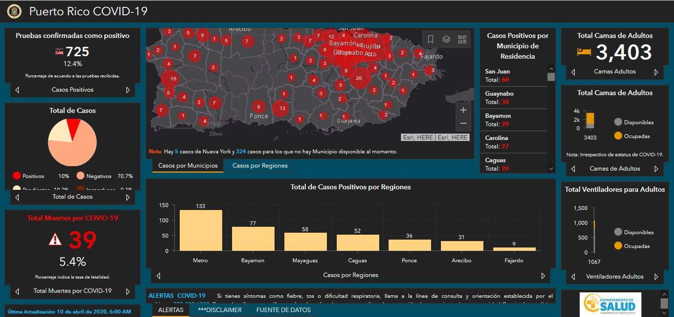Zoom in on the map with plus
This screenshot has width=674, height=317.
pos(463,110)
